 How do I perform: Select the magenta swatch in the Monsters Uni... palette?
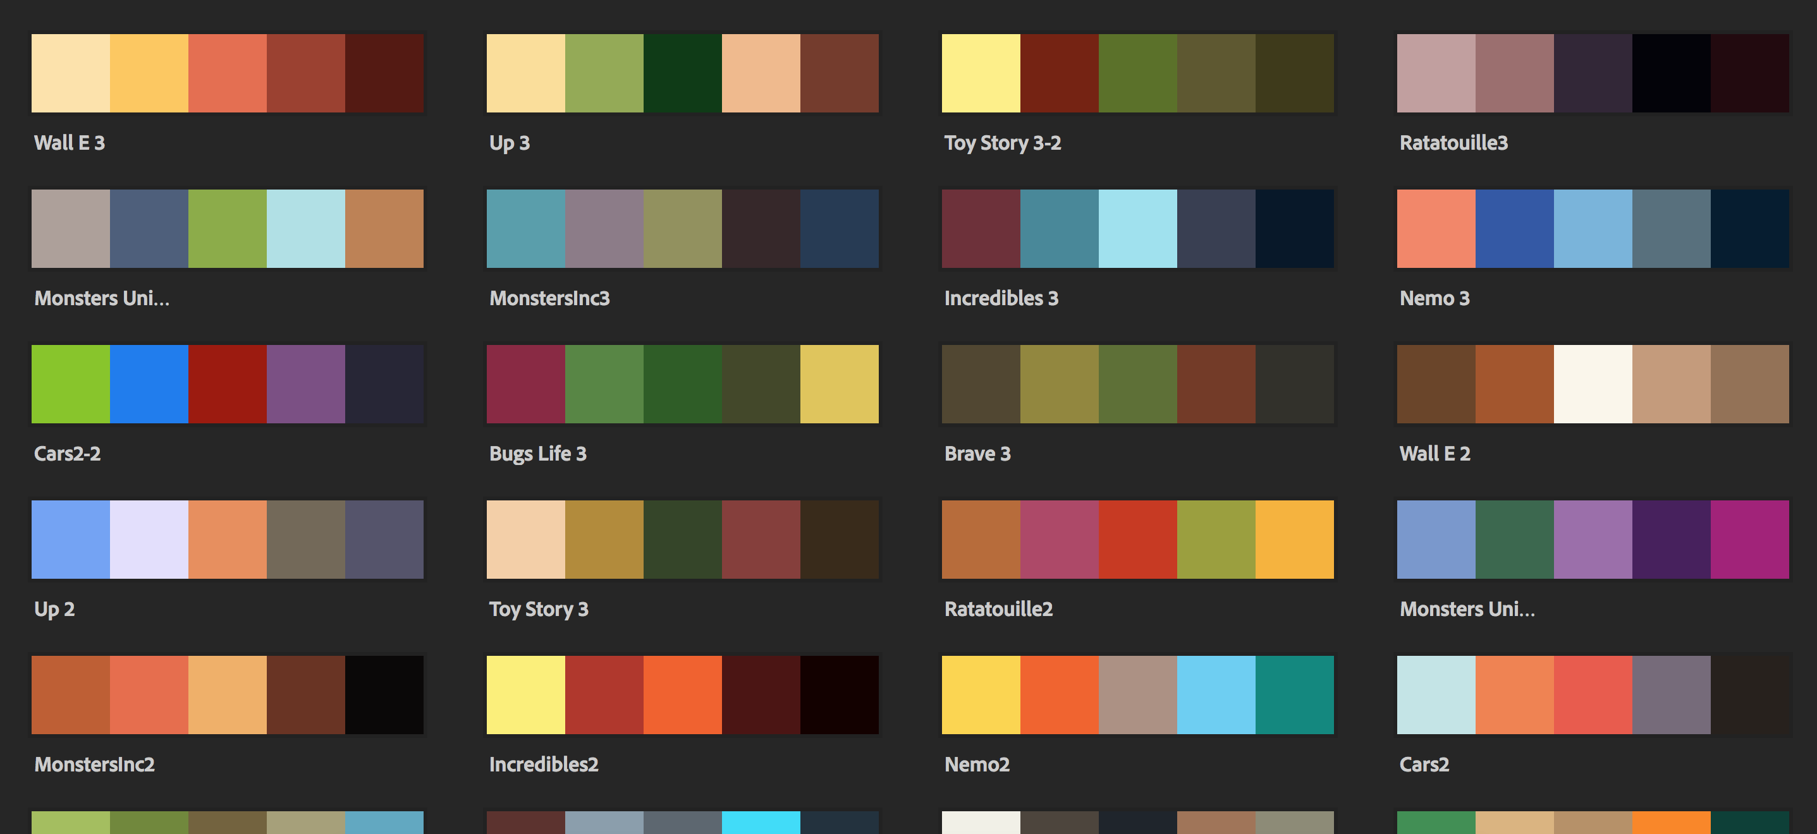click(1750, 540)
